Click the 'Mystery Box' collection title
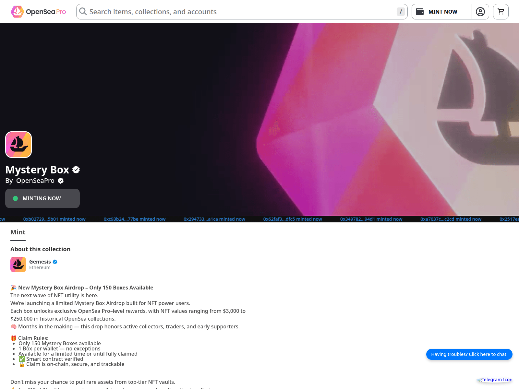 [37, 170]
